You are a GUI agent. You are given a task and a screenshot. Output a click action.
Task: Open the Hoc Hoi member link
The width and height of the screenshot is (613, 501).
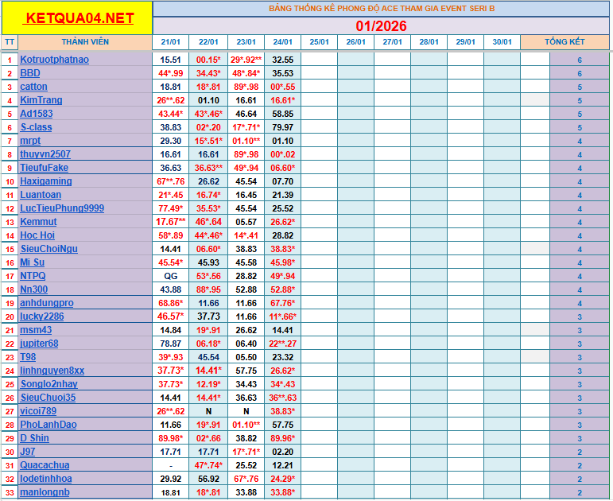[x=37, y=235]
